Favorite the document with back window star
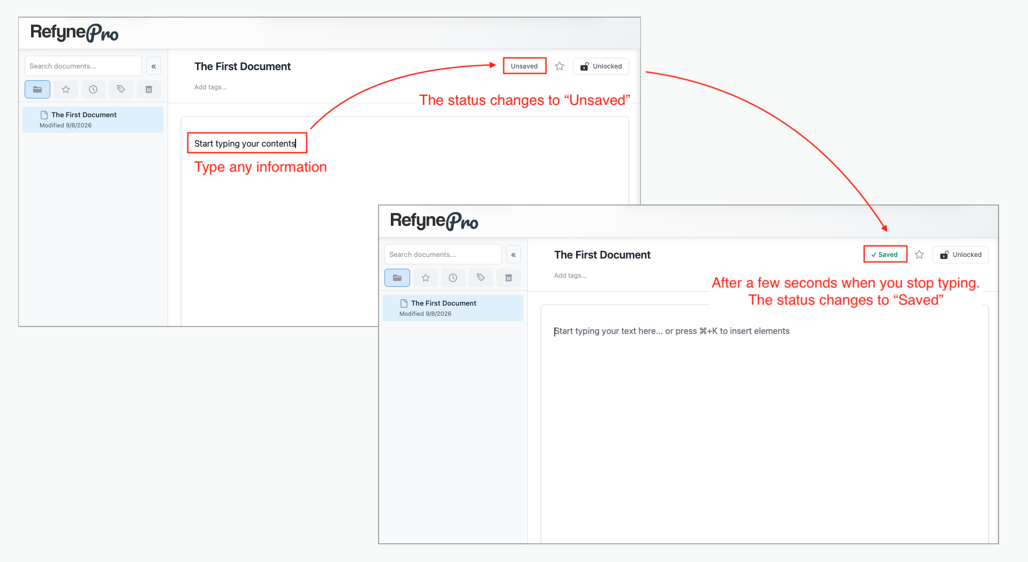This screenshot has width=1028, height=562. click(x=560, y=66)
